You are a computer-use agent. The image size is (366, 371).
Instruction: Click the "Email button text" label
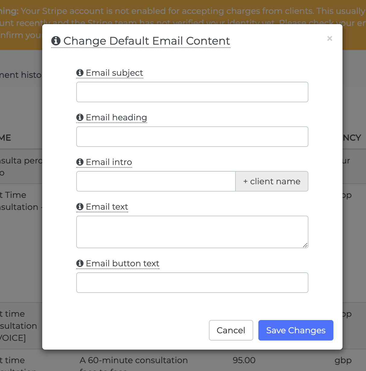point(122,263)
